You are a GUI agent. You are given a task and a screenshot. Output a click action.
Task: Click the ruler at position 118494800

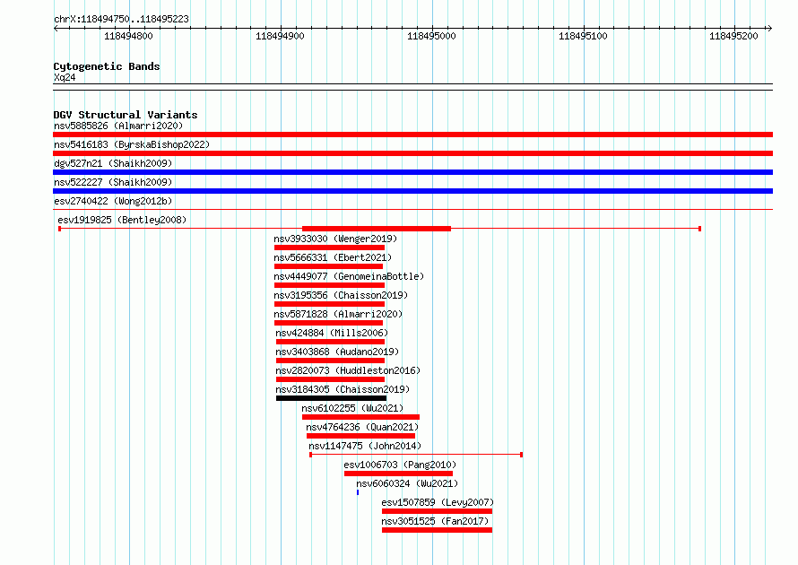128,36
